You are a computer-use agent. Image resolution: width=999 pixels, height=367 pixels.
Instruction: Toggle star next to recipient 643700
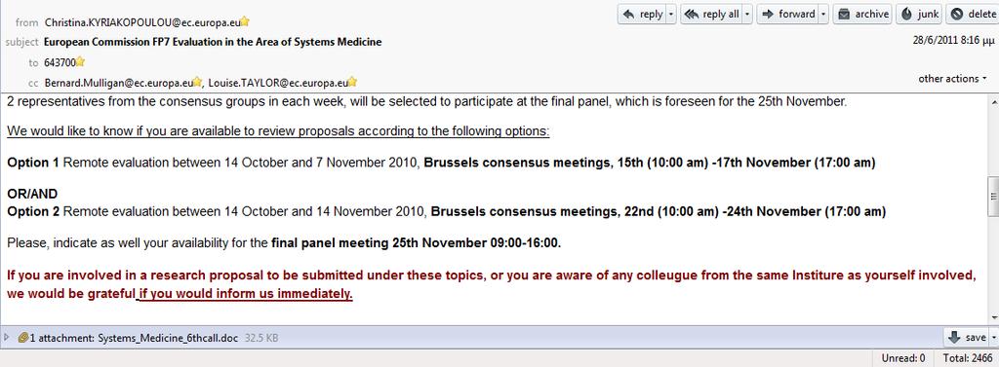81,61
